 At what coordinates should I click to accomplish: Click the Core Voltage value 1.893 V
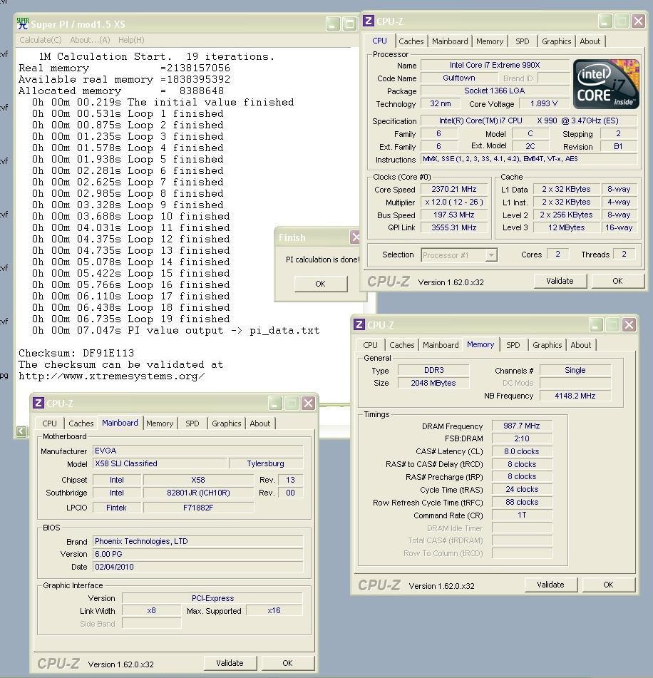coord(544,104)
